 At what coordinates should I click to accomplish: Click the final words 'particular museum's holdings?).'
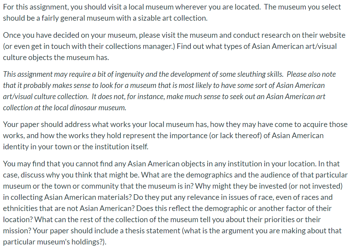(x=55, y=242)
